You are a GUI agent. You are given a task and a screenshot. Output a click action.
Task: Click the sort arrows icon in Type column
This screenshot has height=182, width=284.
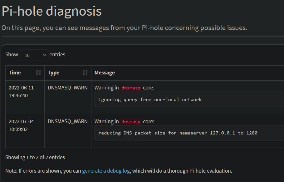[x=85, y=73]
